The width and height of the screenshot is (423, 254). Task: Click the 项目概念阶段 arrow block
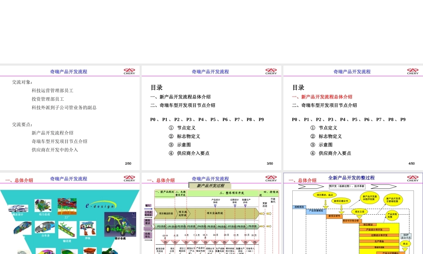166,213
